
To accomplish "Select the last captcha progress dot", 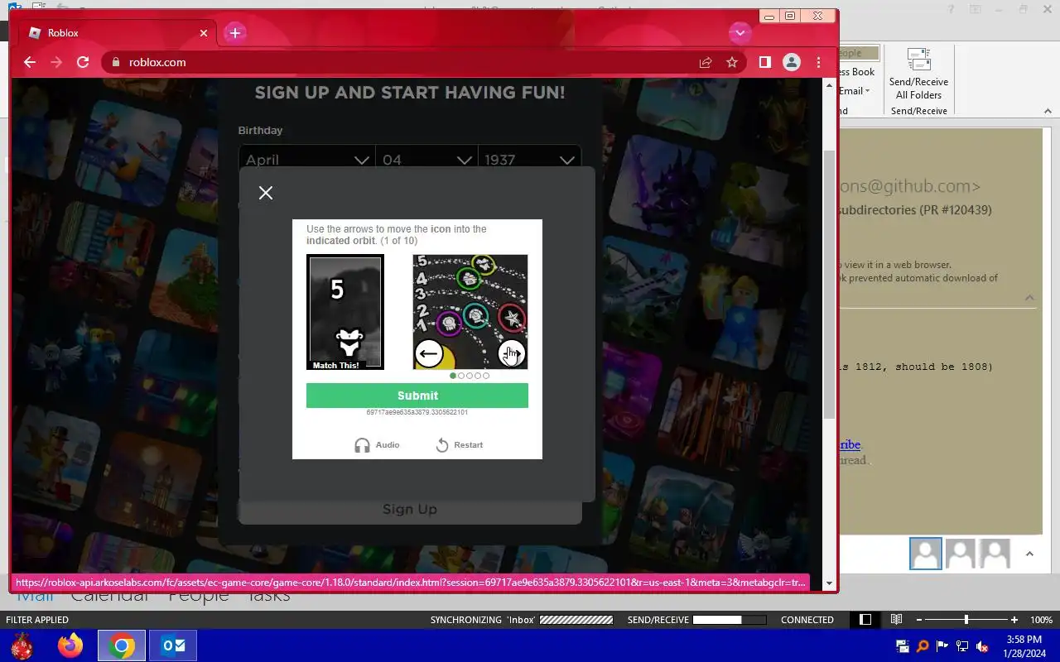I will pos(486,376).
